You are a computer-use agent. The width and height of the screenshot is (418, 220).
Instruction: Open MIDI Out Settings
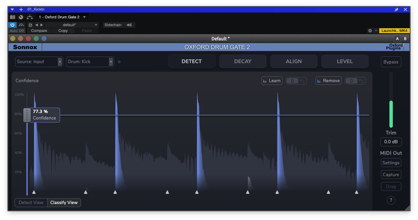pyautogui.click(x=391, y=163)
